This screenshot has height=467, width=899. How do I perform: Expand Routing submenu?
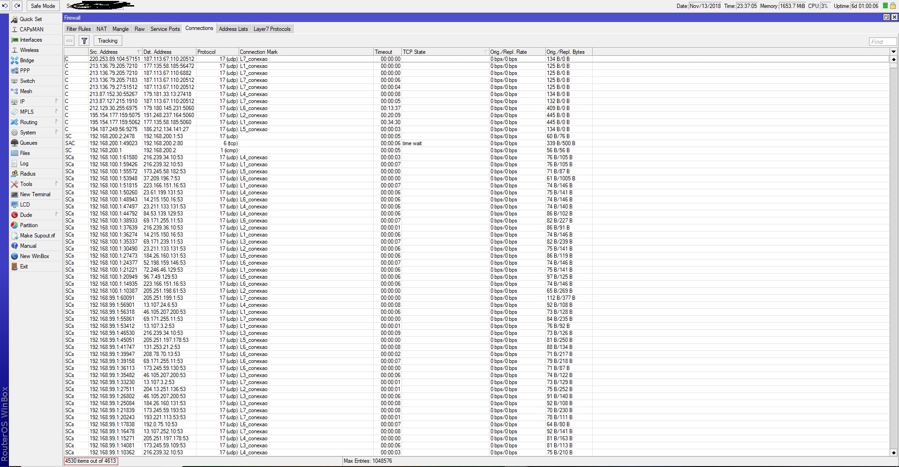(57, 122)
